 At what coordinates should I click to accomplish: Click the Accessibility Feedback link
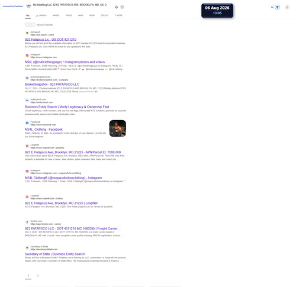pyautogui.click(x=13, y=7)
